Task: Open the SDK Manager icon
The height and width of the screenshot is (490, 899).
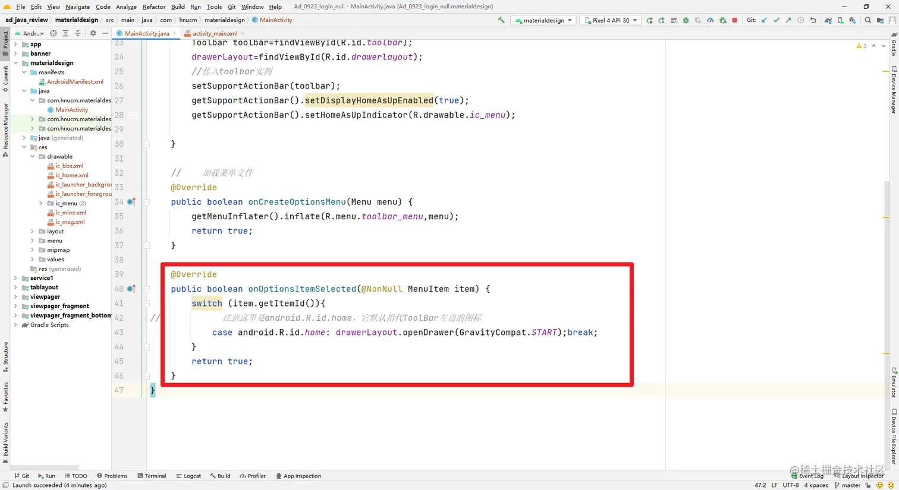Action: tap(853, 20)
